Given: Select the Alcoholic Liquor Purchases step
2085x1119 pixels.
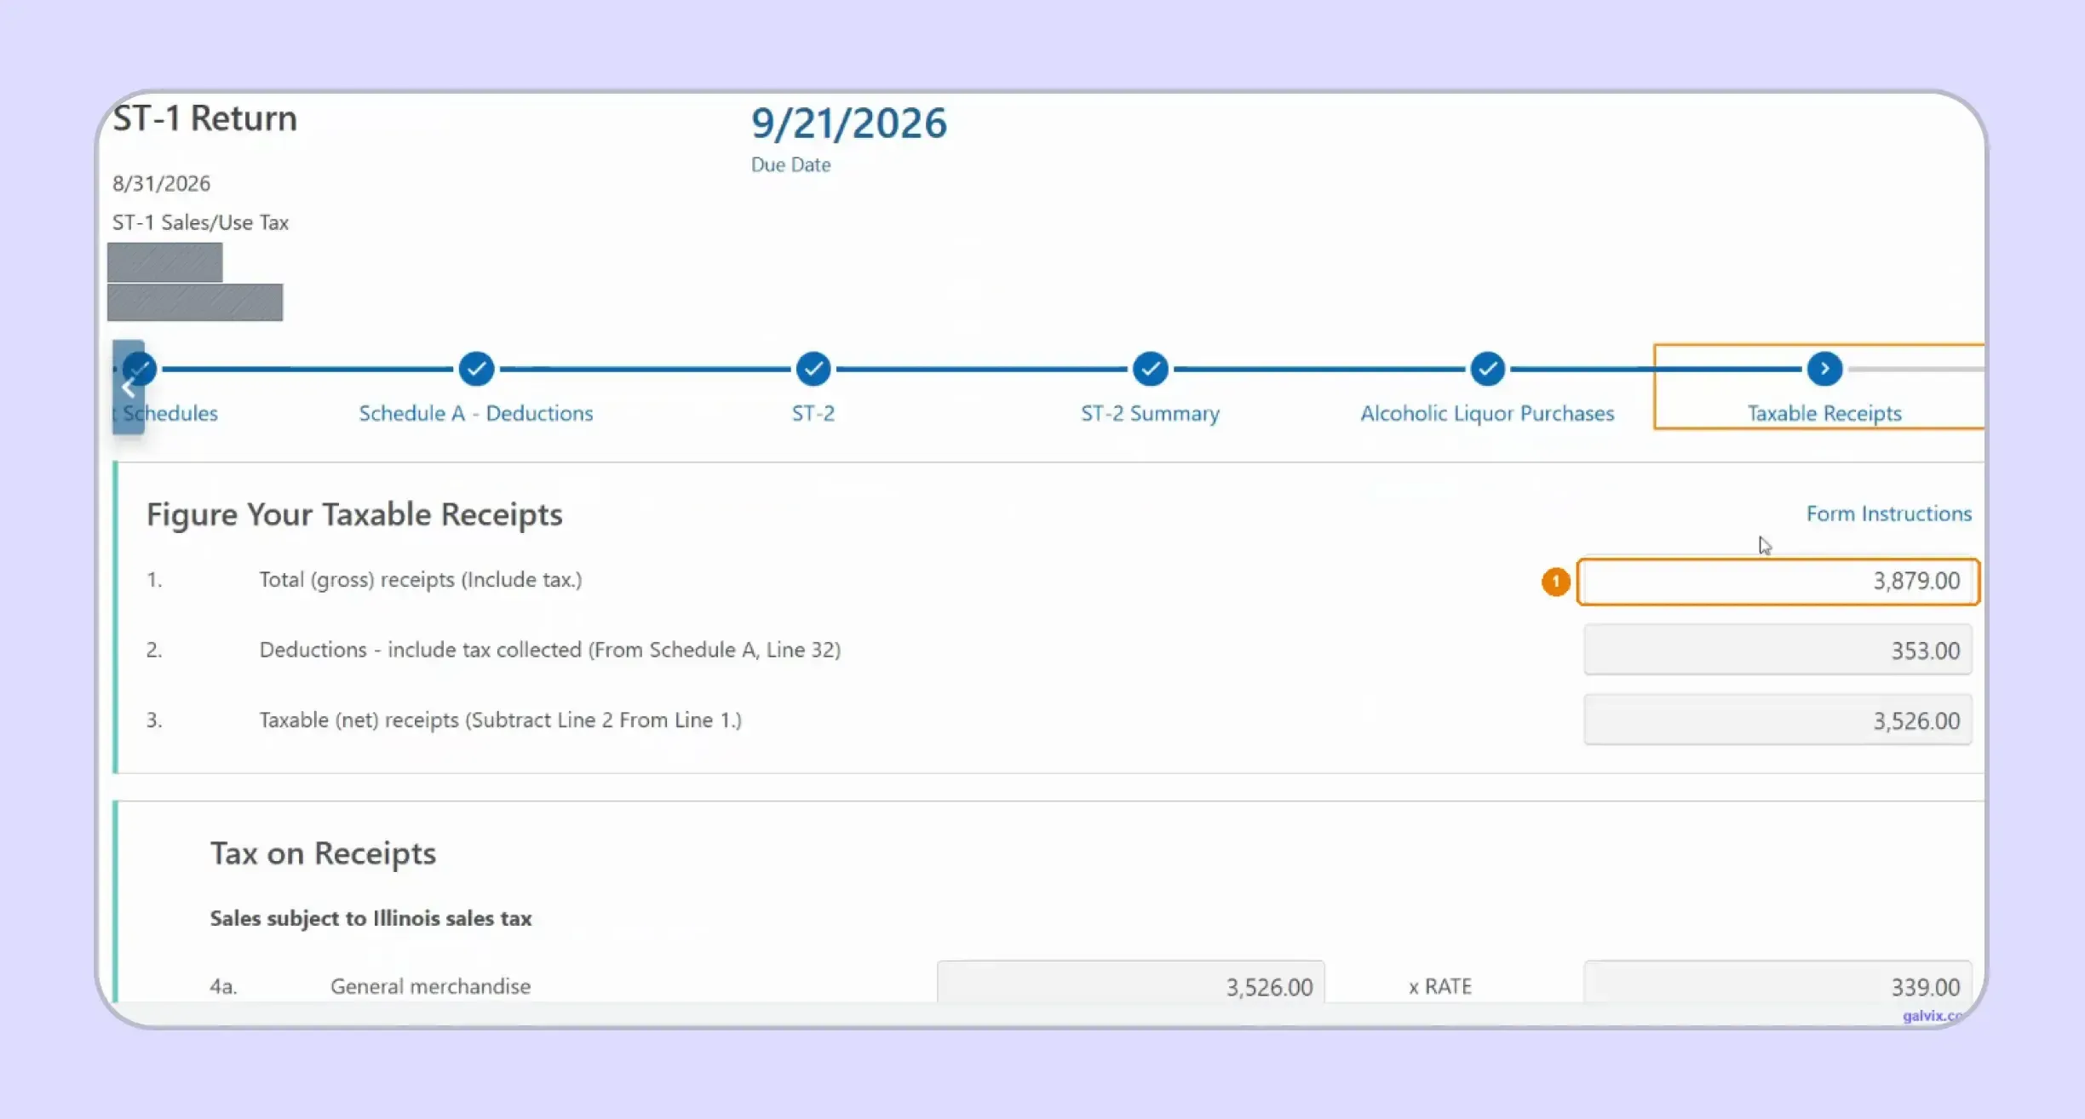Looking at the screenshot, I should tap(1487, 413).
